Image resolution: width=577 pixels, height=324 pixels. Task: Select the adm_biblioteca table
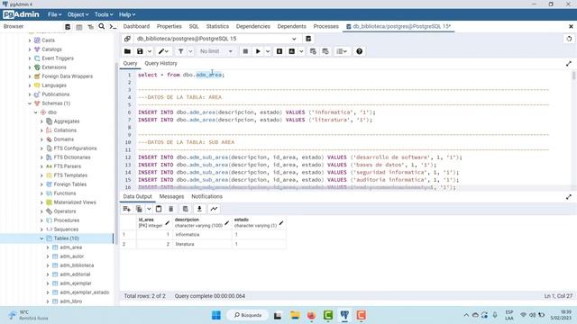(77, 265)
